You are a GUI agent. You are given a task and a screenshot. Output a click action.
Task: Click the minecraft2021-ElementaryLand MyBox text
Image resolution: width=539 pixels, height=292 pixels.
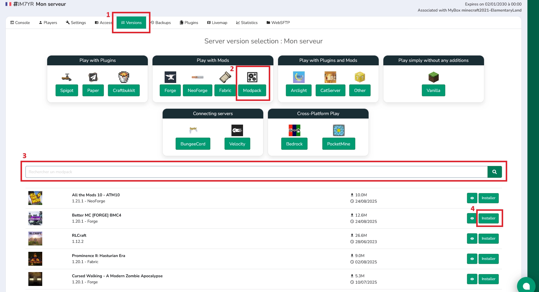point(492,10)
